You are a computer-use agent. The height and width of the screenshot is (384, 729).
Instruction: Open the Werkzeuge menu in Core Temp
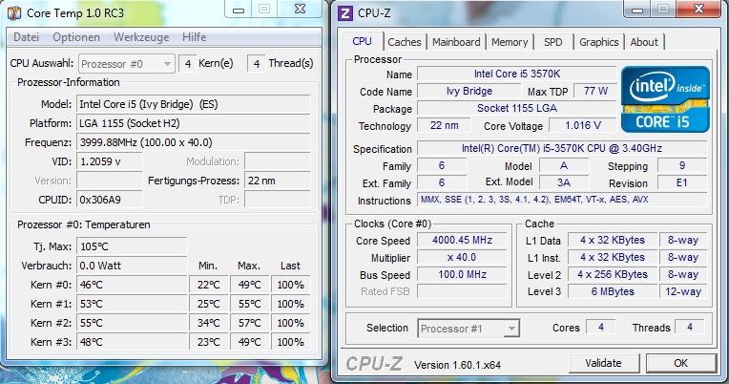[x=141, y=37]
